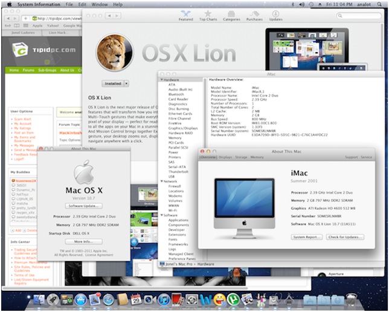Open App Store icon in the Dock
This screenshot has height=312, width=389.
pos(81,299)
